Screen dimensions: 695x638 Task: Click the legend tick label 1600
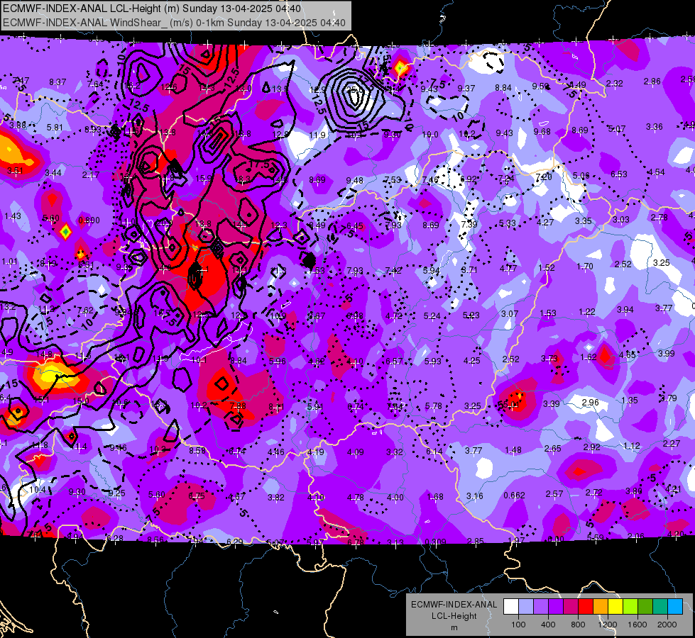[x=637, y=625]
